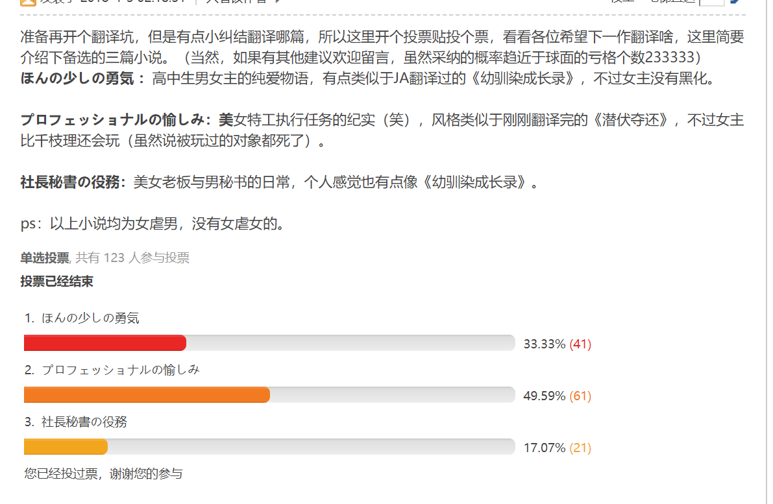Click the 共有 123 人参与投票 participant count
Screen dimensions: 773x504
(132, 258)
